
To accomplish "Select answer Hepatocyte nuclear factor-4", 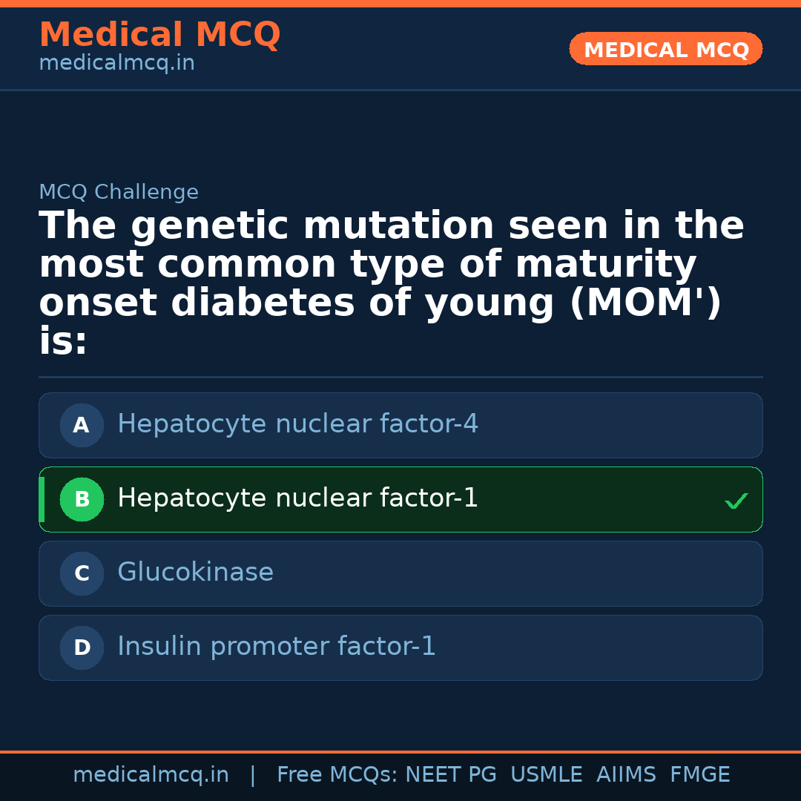I will point(297,425).
